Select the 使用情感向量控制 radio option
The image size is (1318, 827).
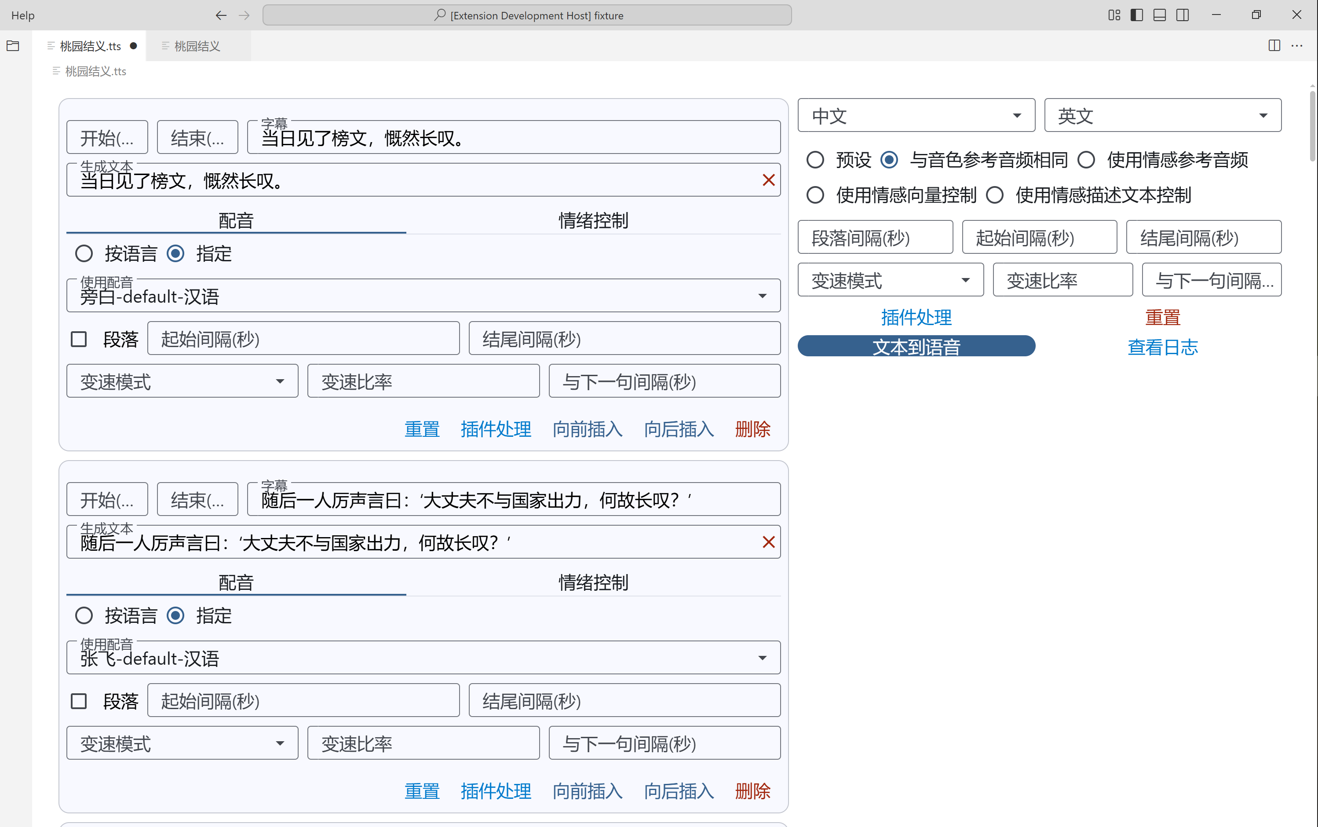click(x=815, y=195)
